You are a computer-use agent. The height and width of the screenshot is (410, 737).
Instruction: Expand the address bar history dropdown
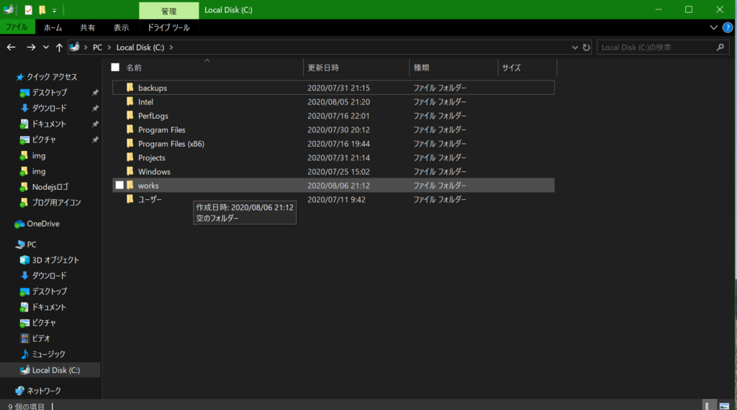point(574,47)
